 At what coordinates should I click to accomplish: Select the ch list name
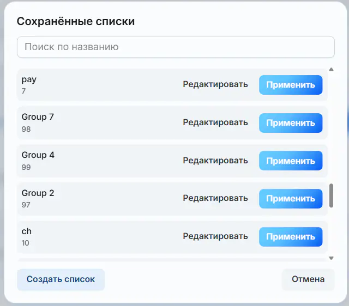[x=27, y=231]
